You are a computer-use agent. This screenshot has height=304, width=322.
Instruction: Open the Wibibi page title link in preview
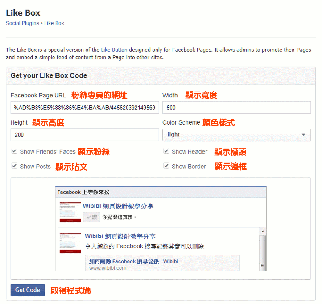[118, 206]
